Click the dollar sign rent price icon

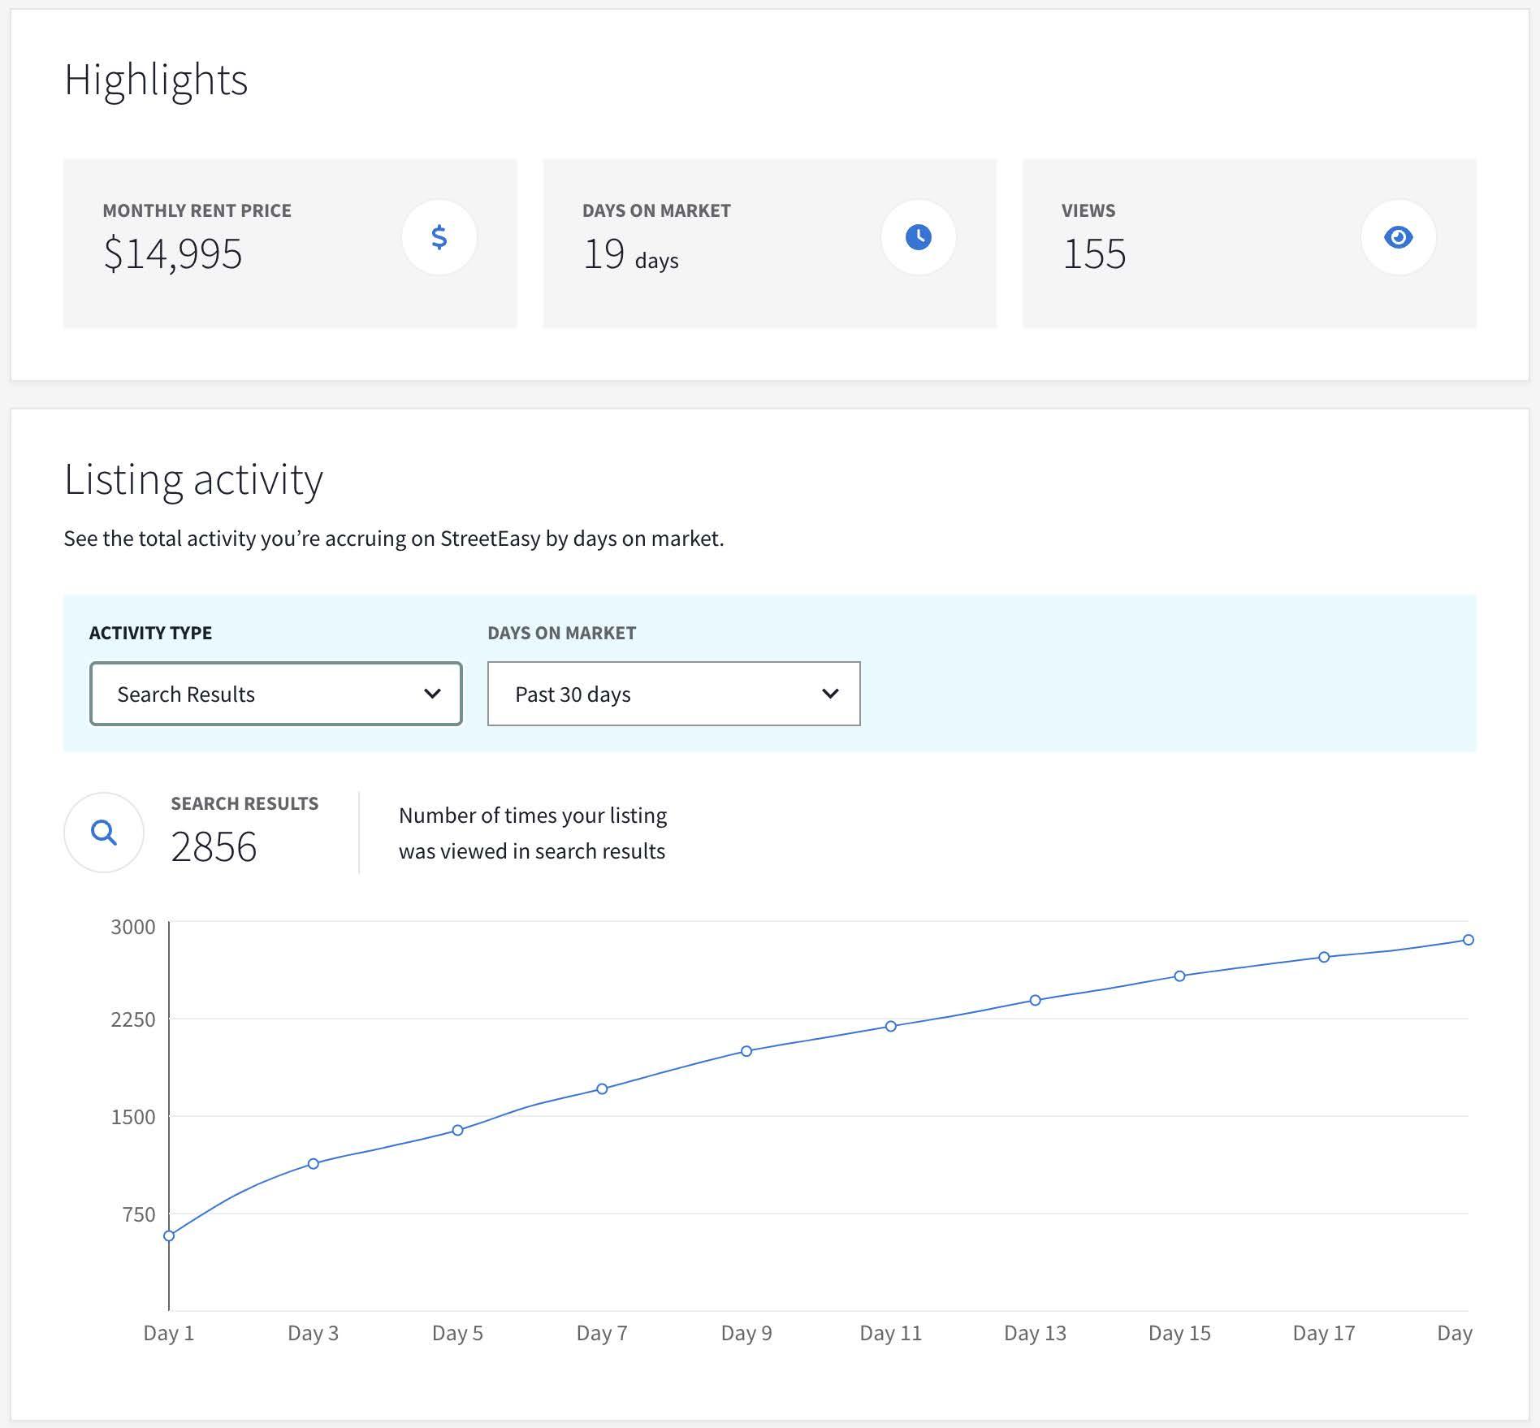pos(439,237)
